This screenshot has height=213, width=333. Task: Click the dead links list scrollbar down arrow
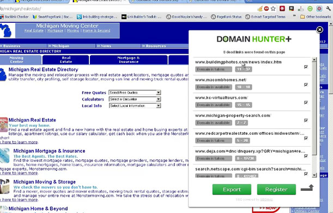tap(314, 175)
